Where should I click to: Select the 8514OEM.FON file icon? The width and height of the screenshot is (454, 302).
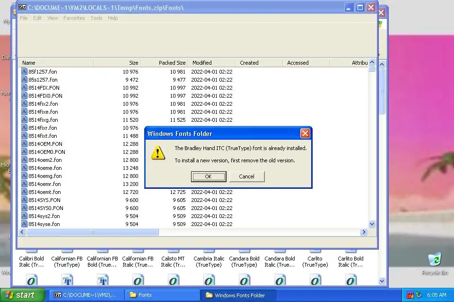coord(24,143)
